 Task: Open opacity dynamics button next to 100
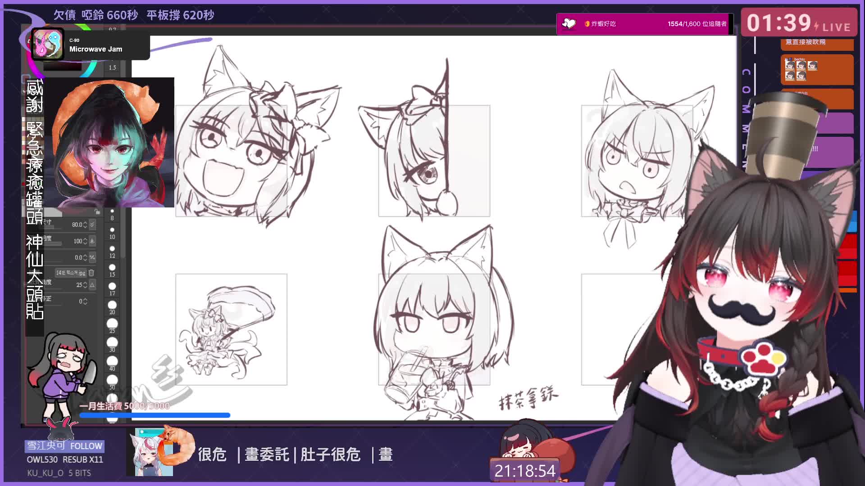click(x=92, y=241)
